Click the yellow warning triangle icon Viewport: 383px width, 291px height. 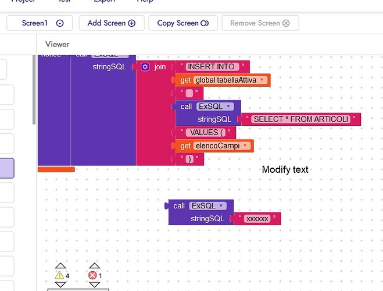tap(59, 275)
